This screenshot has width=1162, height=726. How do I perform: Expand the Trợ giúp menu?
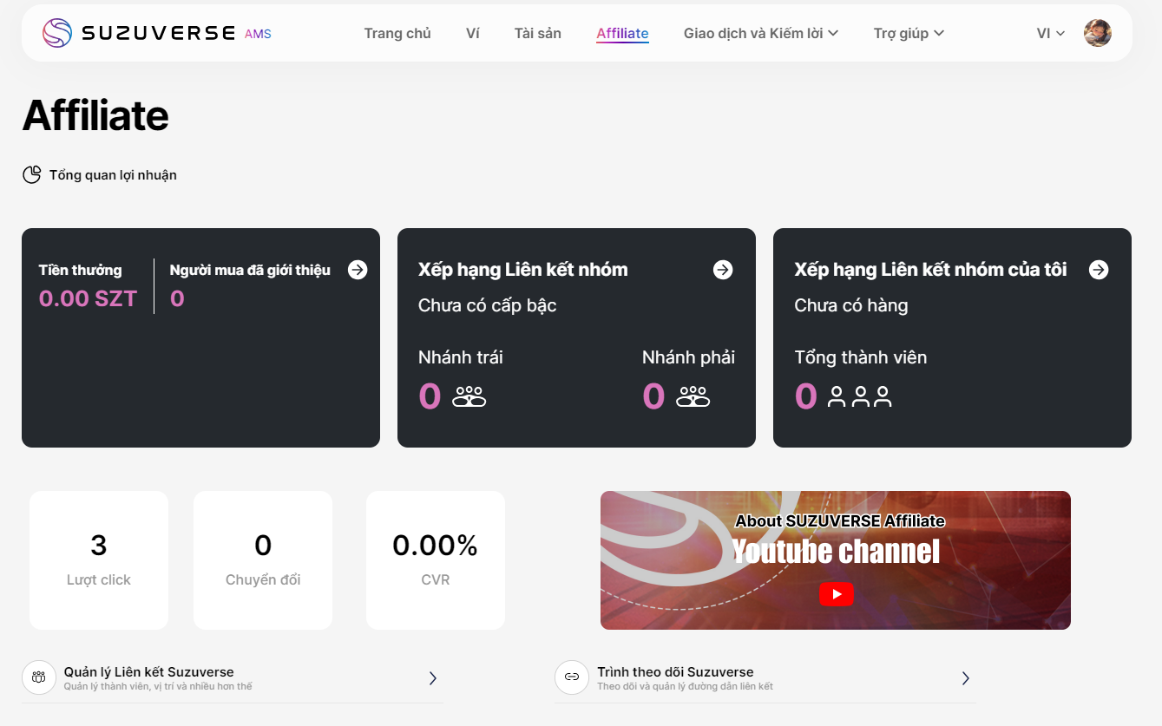(x=909, y=33)
